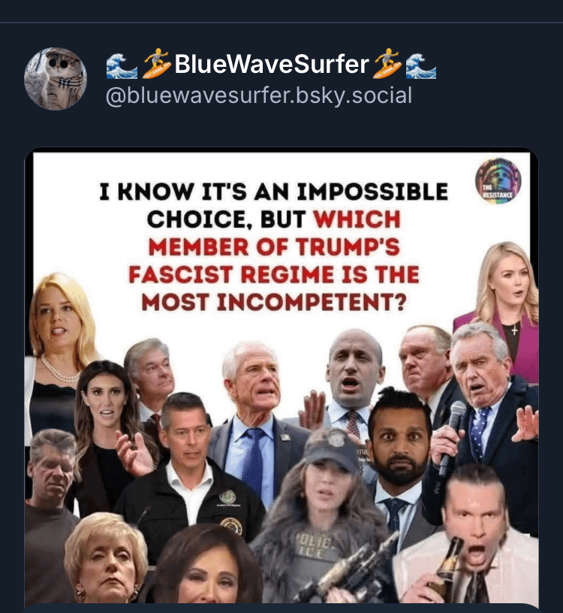Tap the short-haired blonde woman at bottom
This screenshot has height=613, width=563.
(106, 559)
